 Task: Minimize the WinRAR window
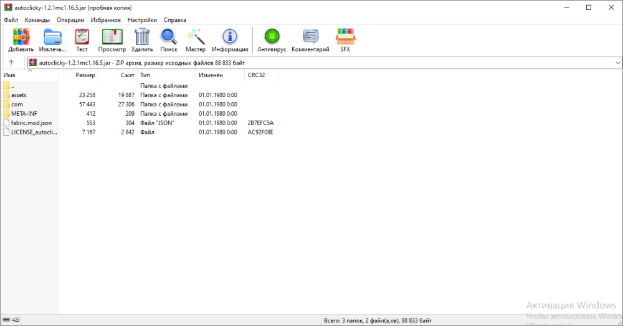[567, 7]
